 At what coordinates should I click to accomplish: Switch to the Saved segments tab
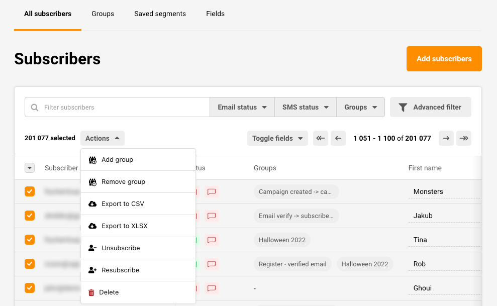160,14
